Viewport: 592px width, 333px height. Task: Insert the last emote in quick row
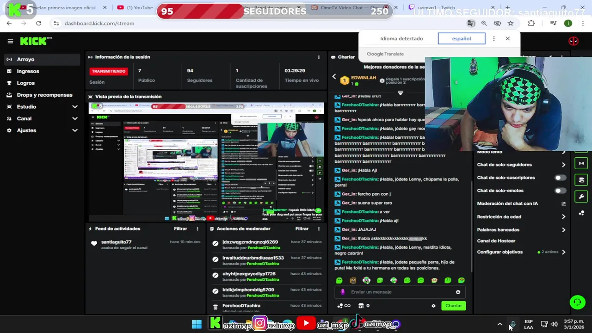[x=461, y=280]
